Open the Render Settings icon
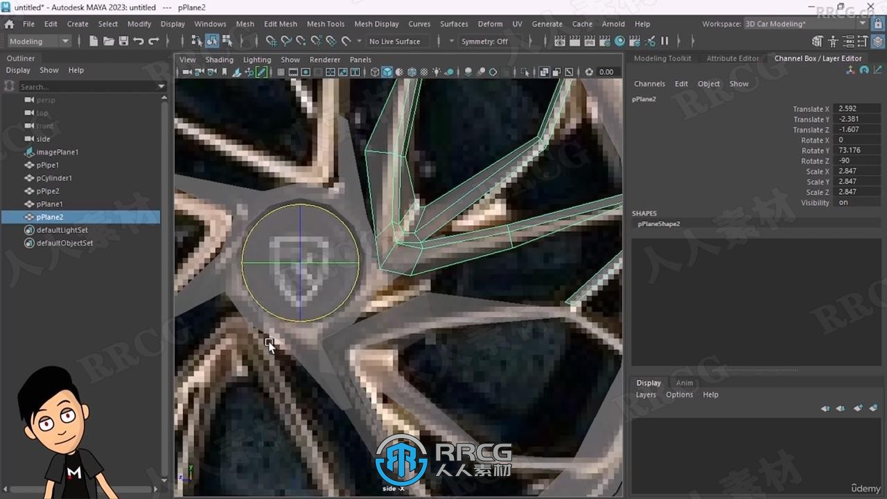The width and height of the screenshot is (887, 499). pyautogui.click(x=605, y=41)
